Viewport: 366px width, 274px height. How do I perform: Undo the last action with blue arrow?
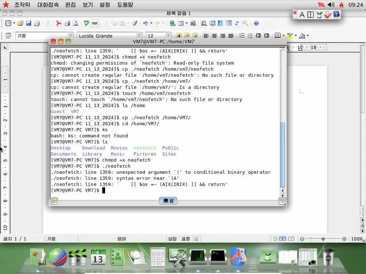[145, 23]
